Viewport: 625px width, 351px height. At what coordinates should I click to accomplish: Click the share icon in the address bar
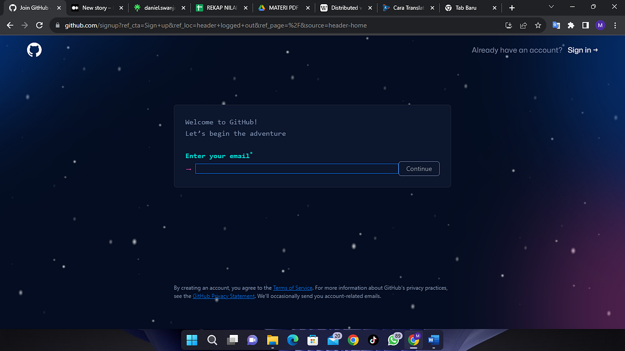tap(523, 25)
